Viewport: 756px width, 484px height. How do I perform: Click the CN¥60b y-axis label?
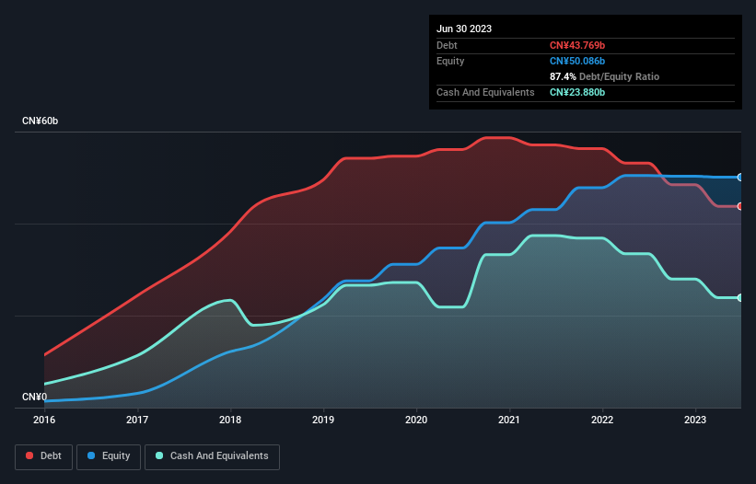40,121
